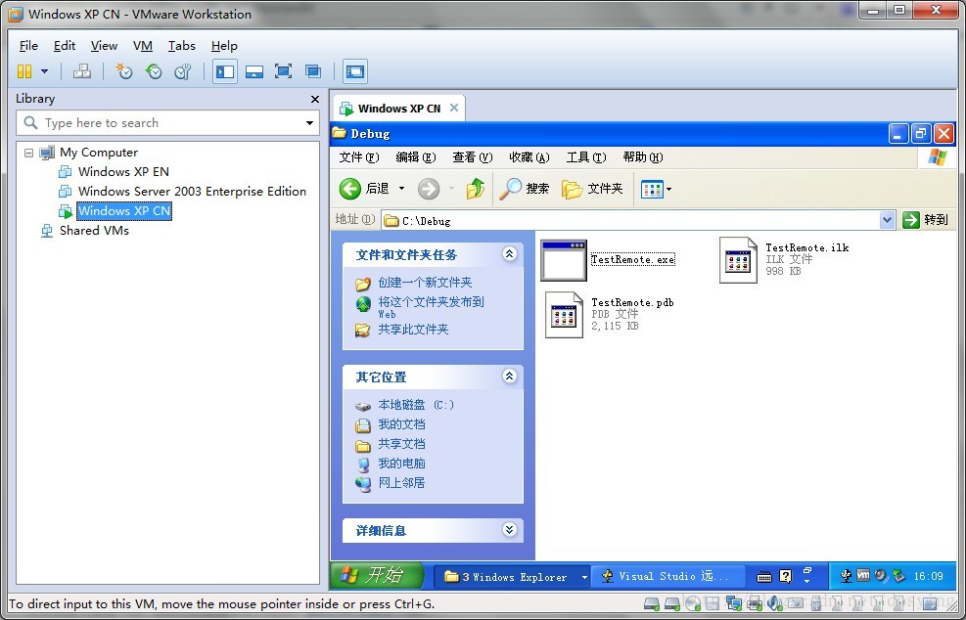The height and width of the screenshot is (620, 966).
Task: Click the green up-folder icon in Explorer
Action: click(475, 189)
